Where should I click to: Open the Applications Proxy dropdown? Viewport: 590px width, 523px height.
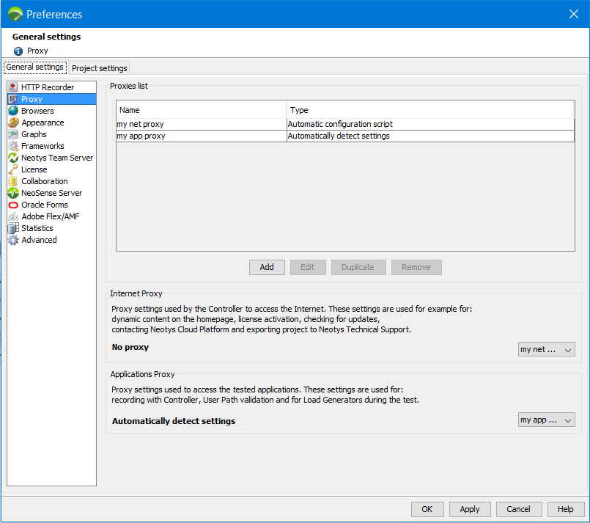(546, 420)
